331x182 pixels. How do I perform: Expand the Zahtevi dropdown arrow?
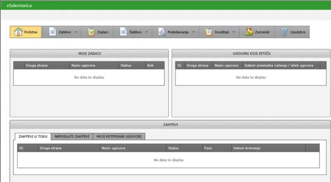tap(76, 32)
